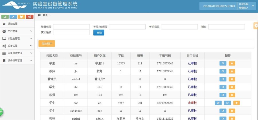
Task: Click the ffff college cell
Action: tap(121, 103)
